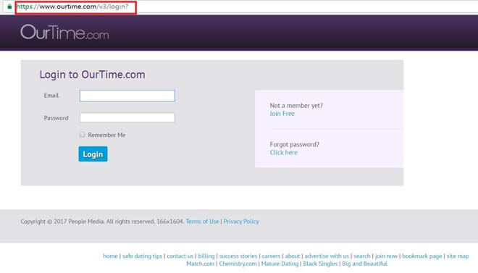Open the site map footer link
This screenshot has width=478, height=273.
point(458,256)
